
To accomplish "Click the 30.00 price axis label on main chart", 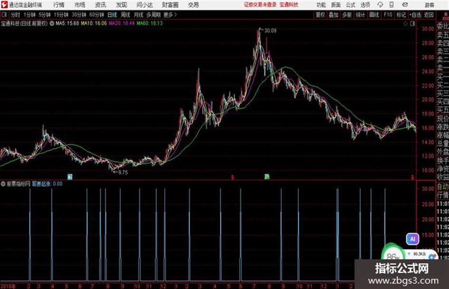I will coord(428,29).
